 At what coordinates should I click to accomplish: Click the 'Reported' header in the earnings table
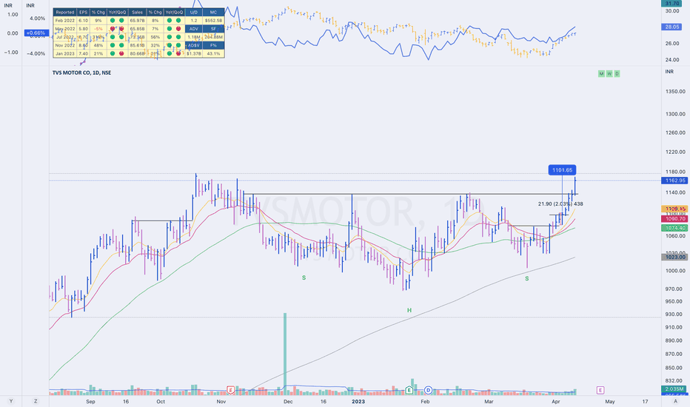(65, 13)
